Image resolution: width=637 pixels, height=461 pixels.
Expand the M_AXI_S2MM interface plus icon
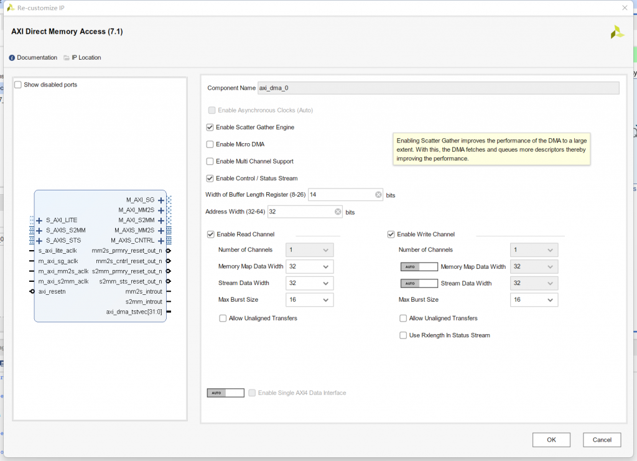161,221
